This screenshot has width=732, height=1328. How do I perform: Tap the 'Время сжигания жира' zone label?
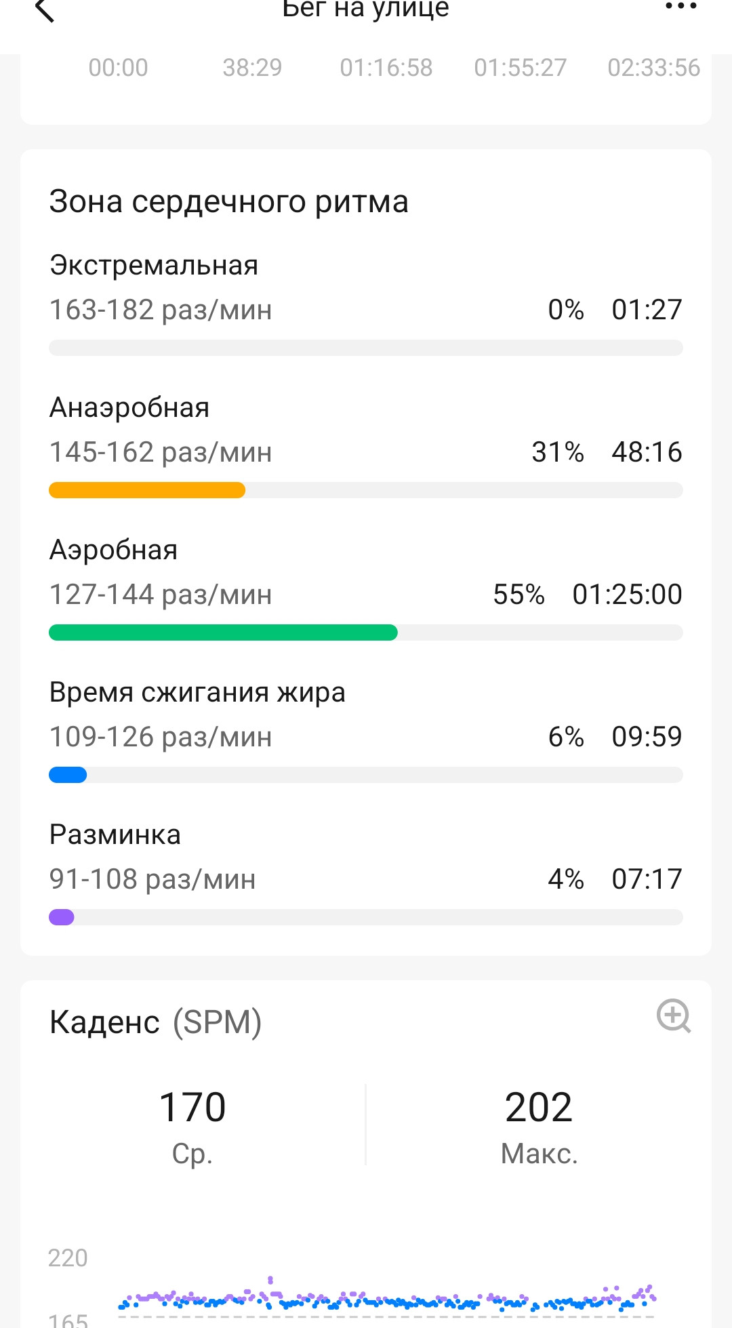(197, 692)
